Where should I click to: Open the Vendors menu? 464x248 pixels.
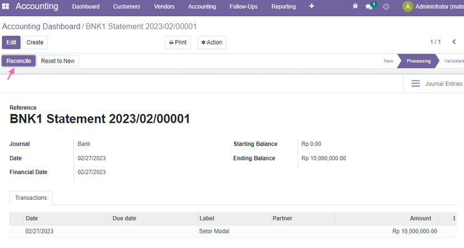(x=164, y=6)
